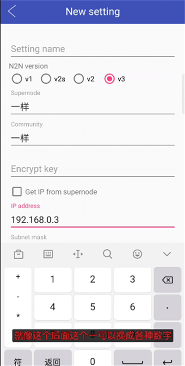Select the v1 N2N version
Image resolution: width=185 pixels, height=366 pixels.
(x=22, y=79)
